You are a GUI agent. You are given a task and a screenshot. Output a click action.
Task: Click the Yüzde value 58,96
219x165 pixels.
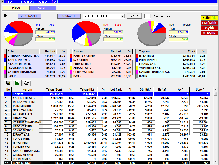pyautogui.click(x=178, y=39)
